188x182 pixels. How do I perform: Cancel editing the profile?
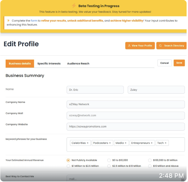164,63
